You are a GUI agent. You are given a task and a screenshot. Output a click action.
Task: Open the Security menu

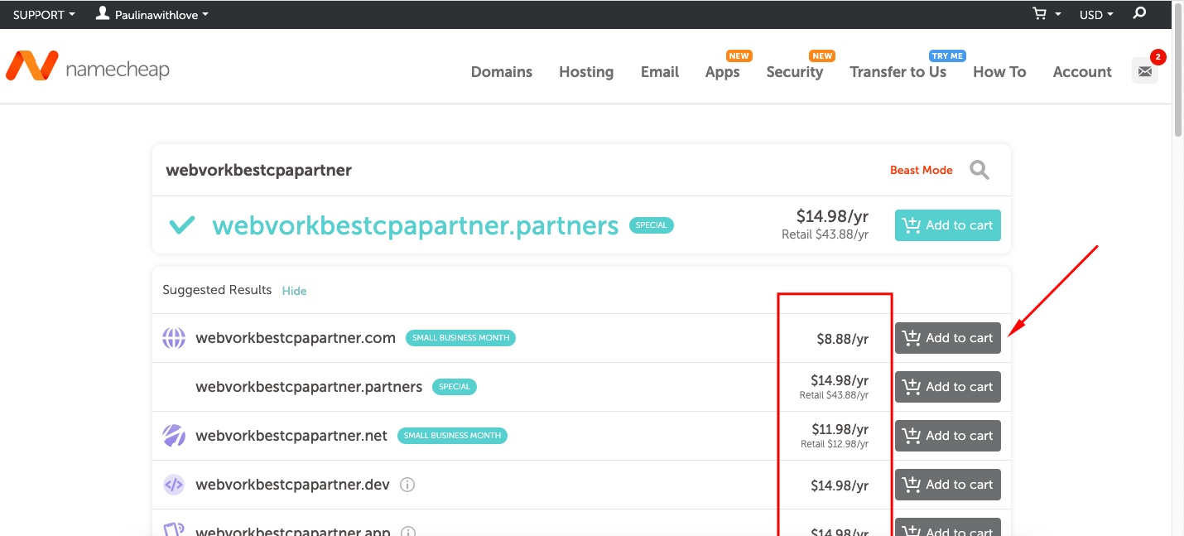(795, 72)
